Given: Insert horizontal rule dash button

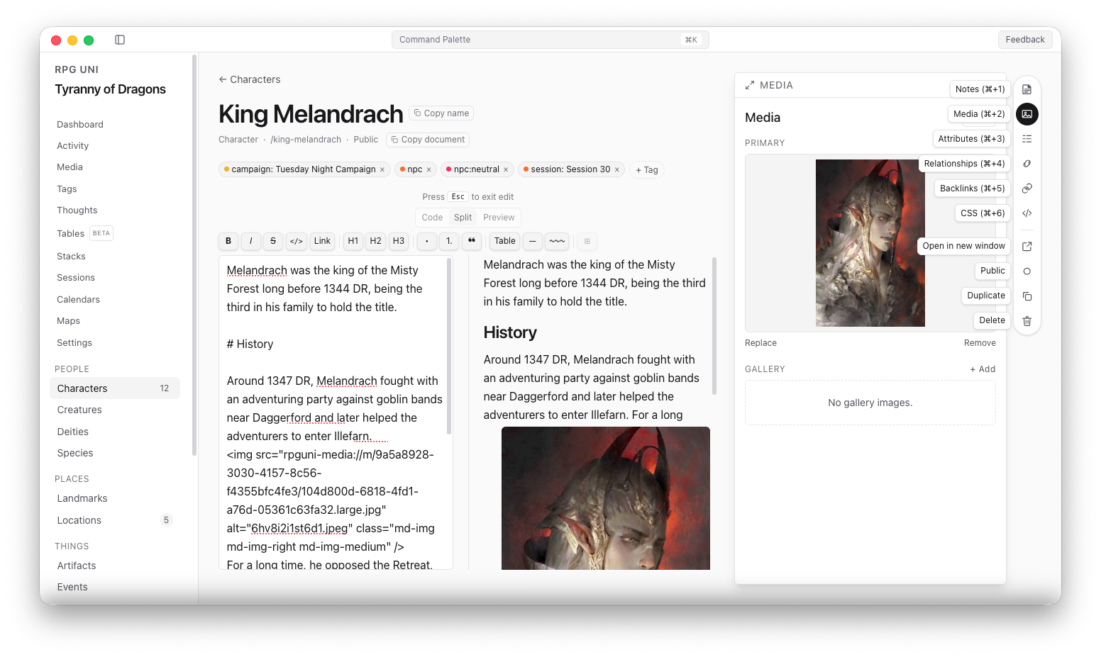Looking at the screenshot, I should pos(533,241).
